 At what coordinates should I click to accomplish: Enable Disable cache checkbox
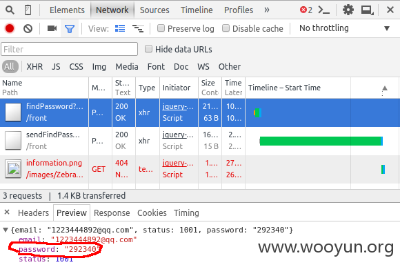point(226,28)
